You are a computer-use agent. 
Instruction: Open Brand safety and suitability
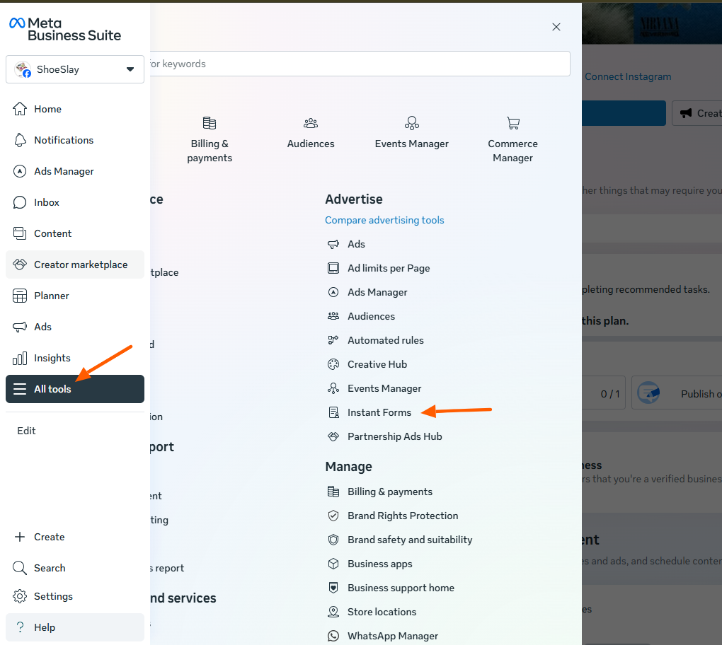click(x=400, y=540)
